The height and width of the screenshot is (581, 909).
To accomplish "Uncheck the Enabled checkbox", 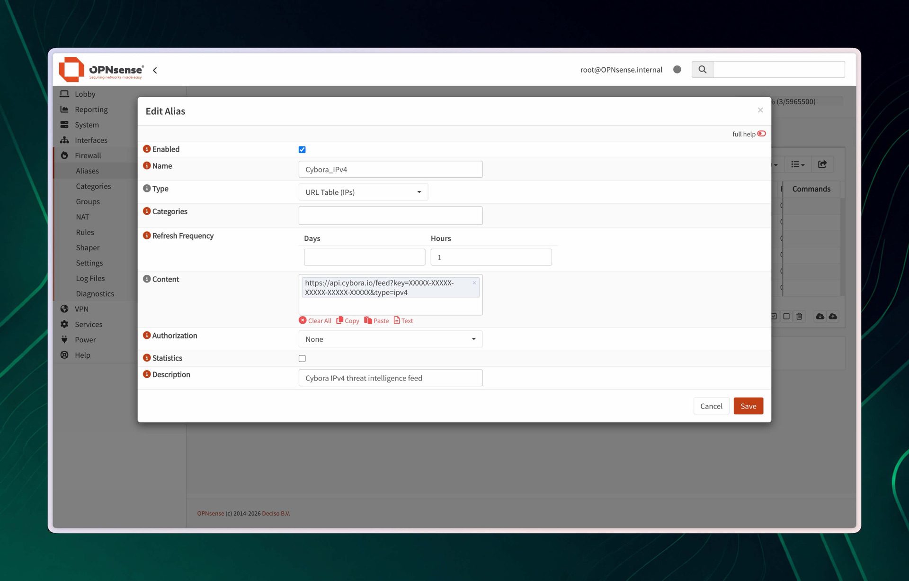I will click(302, 150).
